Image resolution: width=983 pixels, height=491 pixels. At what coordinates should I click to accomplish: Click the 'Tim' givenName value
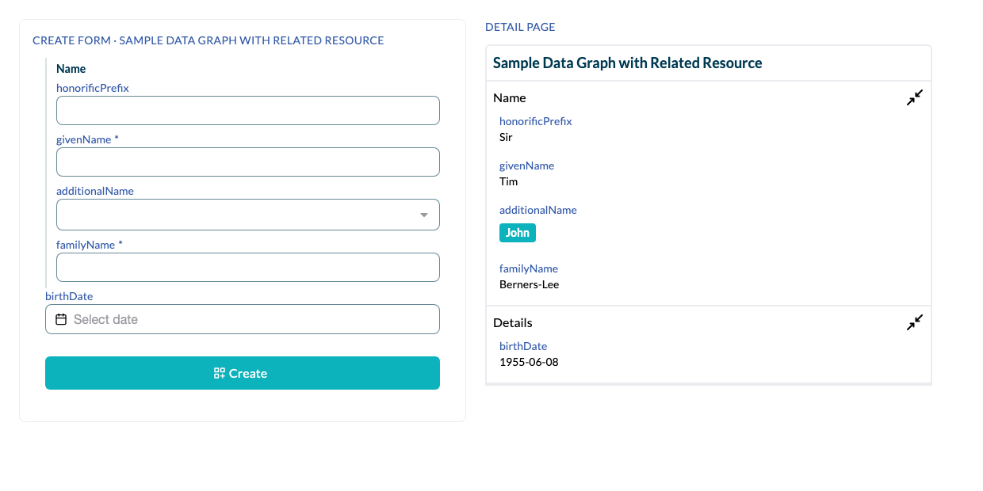[508, 181]
